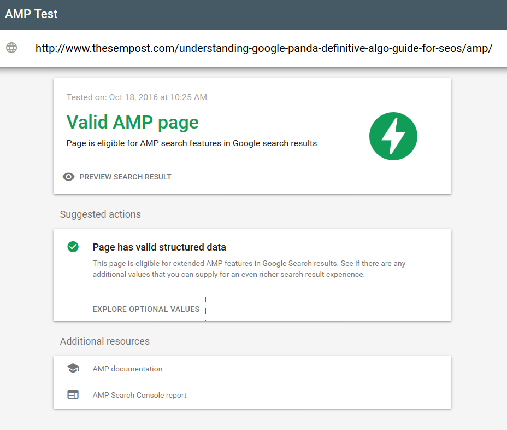Focus the tested URL input field
507x430 pixels.
(x=263, y=48)
